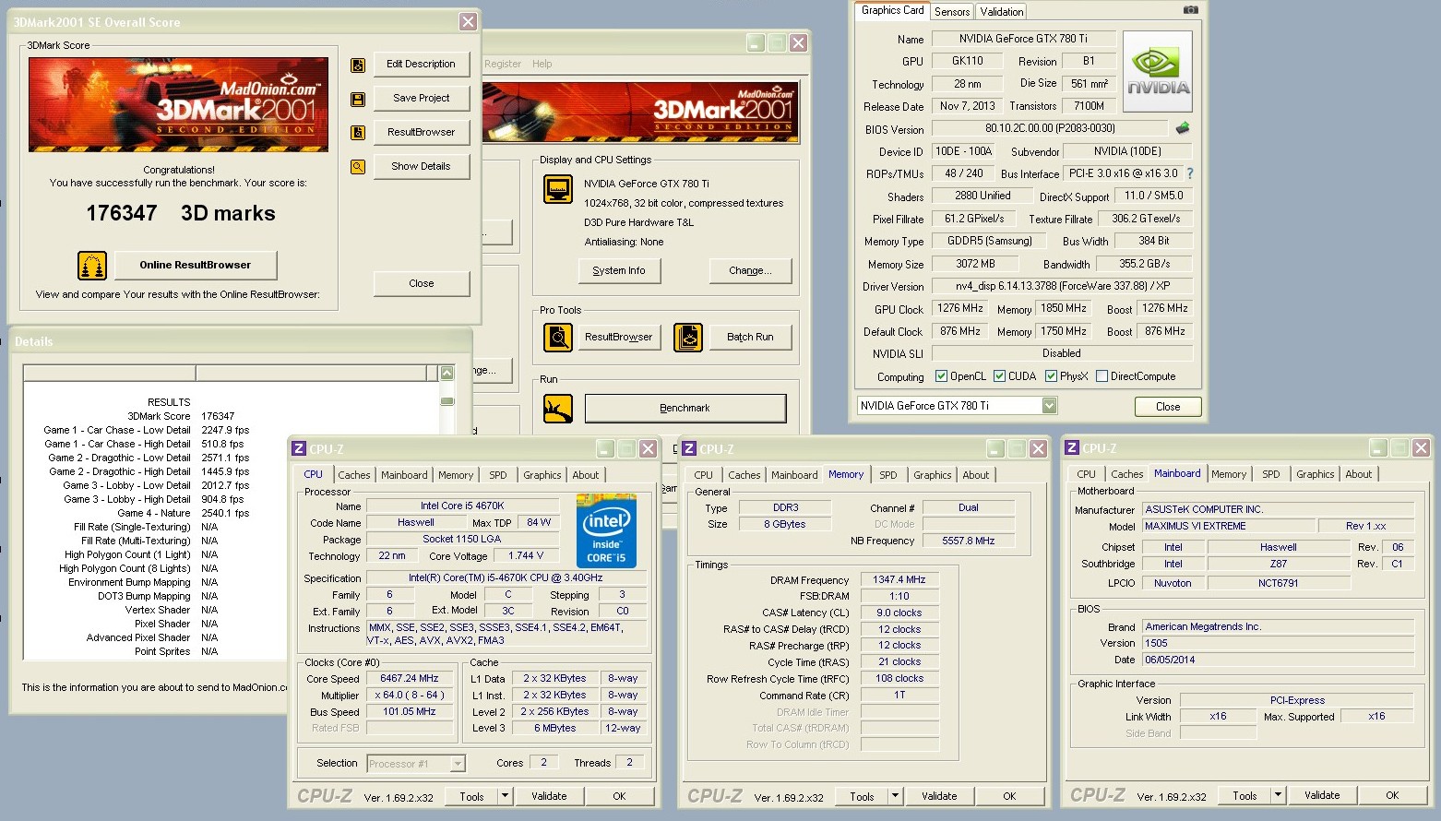The image size is (1441, 821).
Task: Open Mainboard tab in Memory CPU-Z window
Action: (x=794, y=475)
